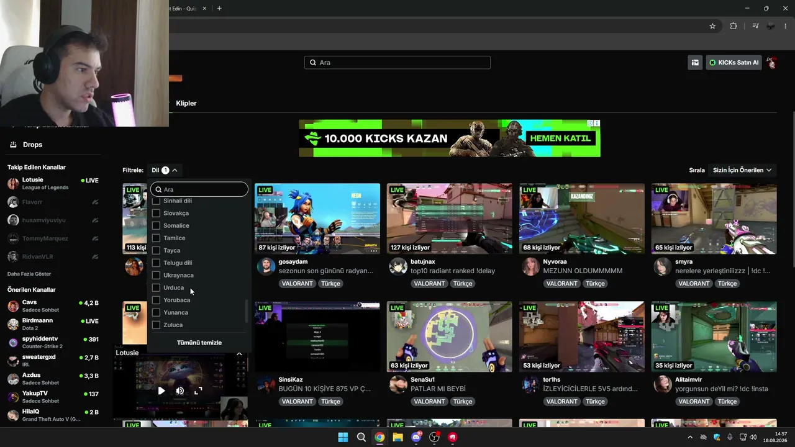Image resolution: width=795 pixels, height=447 pixels.
Task: Check the Tayca language checkbox
Action: coord(156,250)
